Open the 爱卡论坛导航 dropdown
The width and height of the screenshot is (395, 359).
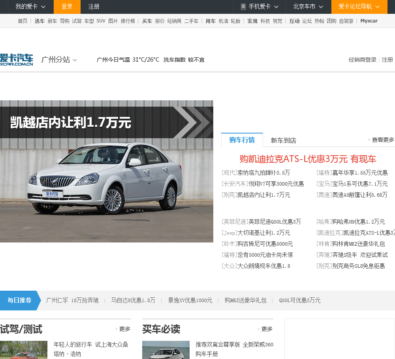[x=359, y=7]
